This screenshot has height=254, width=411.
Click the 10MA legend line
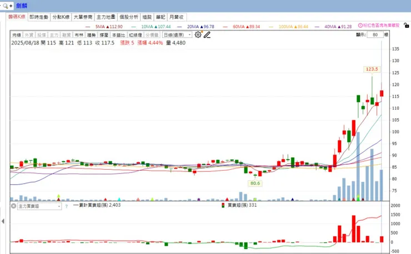click(151, 27)
